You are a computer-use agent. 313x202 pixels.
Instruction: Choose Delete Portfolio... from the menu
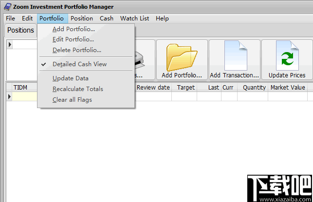click(x=76, y=50)
